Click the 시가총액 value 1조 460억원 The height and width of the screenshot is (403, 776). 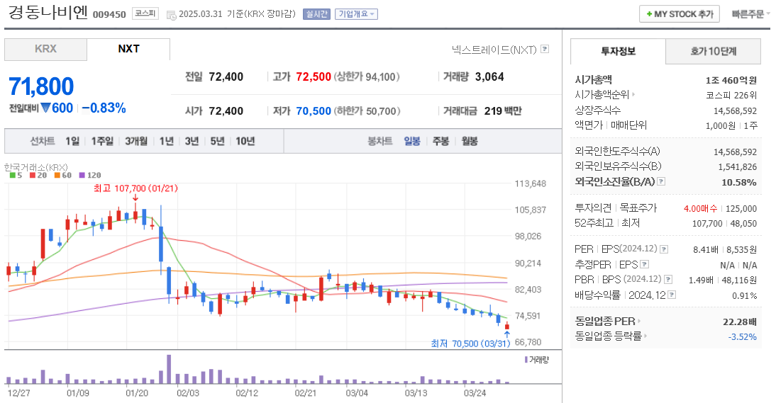731,81
